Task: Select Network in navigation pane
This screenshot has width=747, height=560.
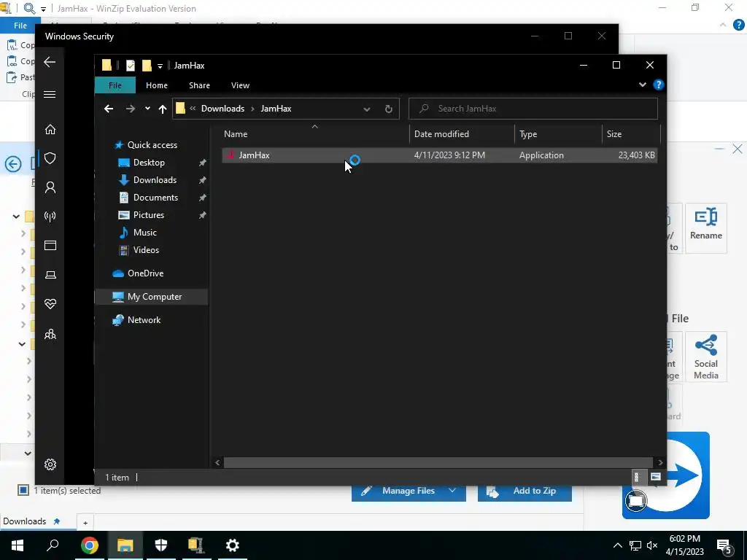Action: pos(144,320)
